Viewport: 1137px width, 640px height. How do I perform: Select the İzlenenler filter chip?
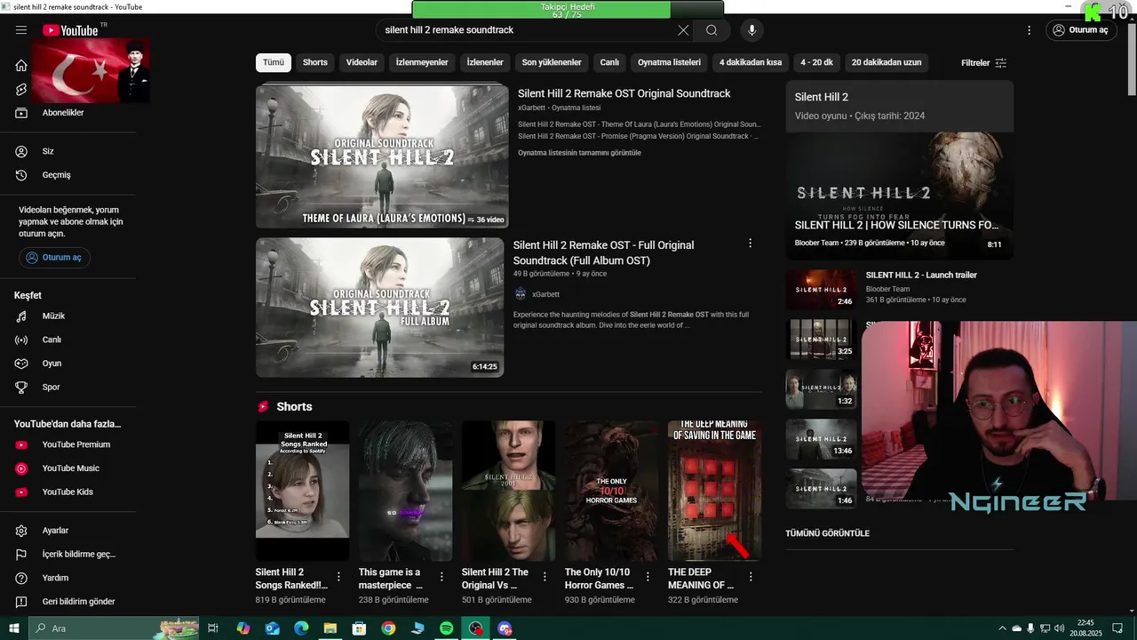485,63
